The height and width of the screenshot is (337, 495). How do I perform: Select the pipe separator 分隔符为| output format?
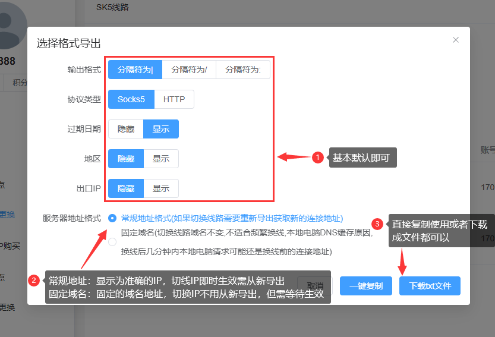point(135,70)
